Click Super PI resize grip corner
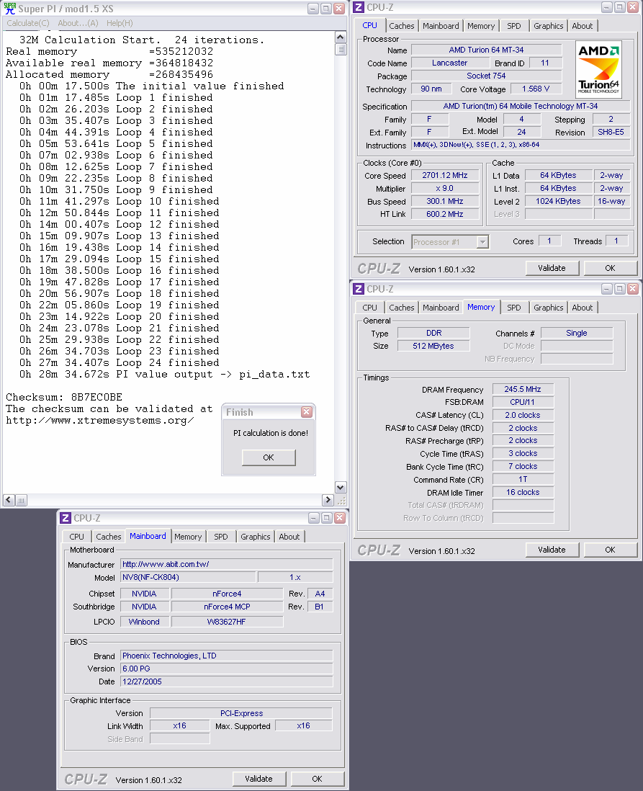The height and width of the screenshot is (791, 643). (x=341, y=501)
